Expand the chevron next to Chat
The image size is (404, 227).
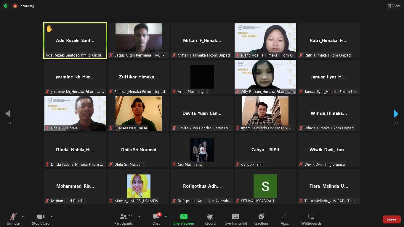point(166,217)
